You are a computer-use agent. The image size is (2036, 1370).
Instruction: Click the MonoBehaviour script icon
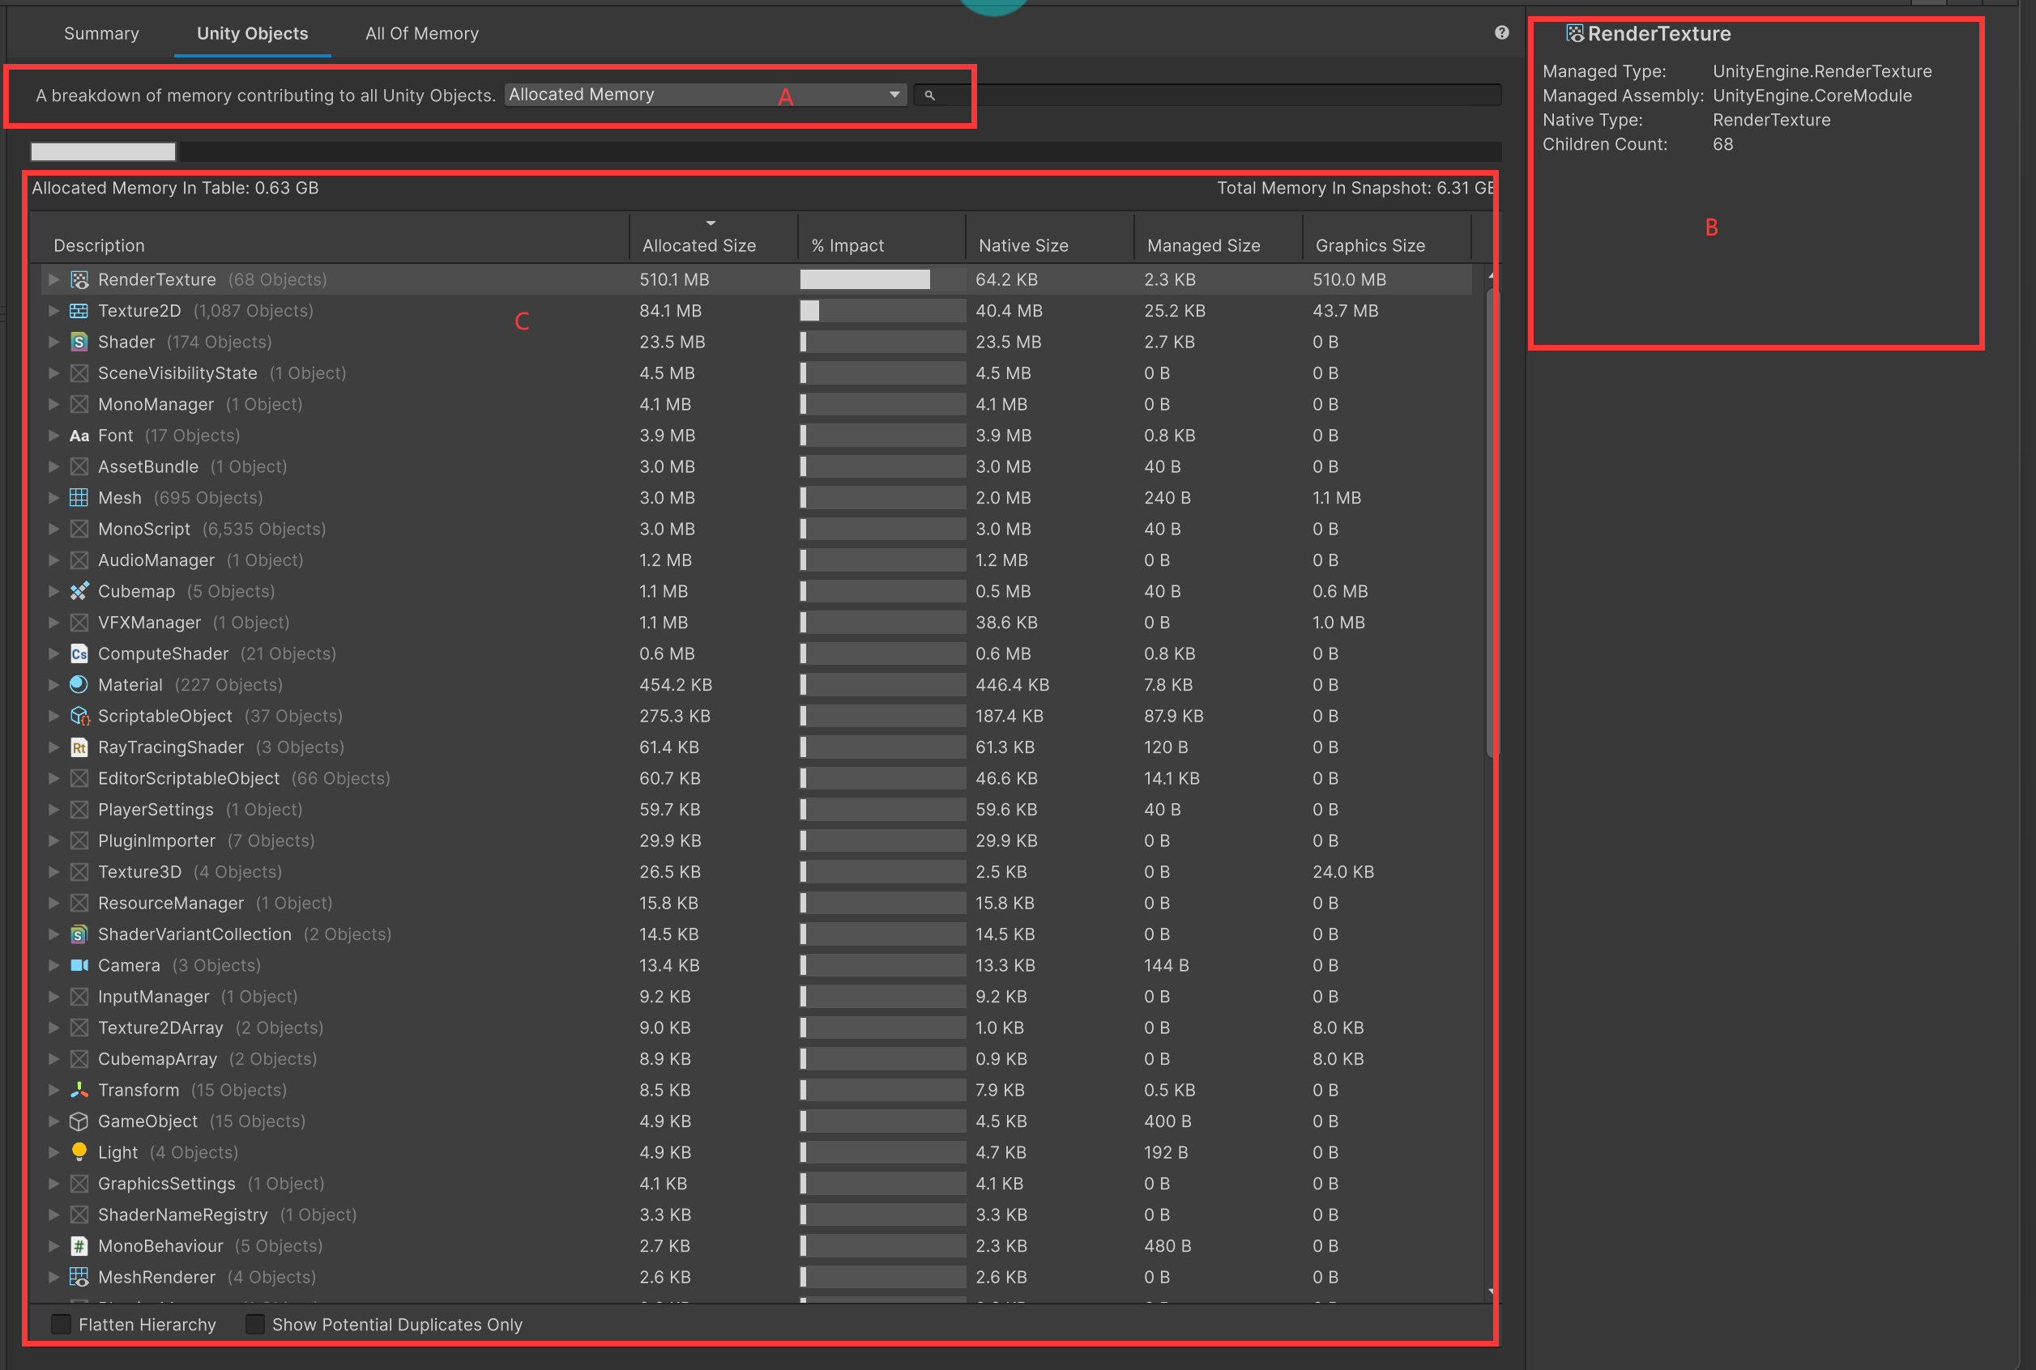(79, 1246)
